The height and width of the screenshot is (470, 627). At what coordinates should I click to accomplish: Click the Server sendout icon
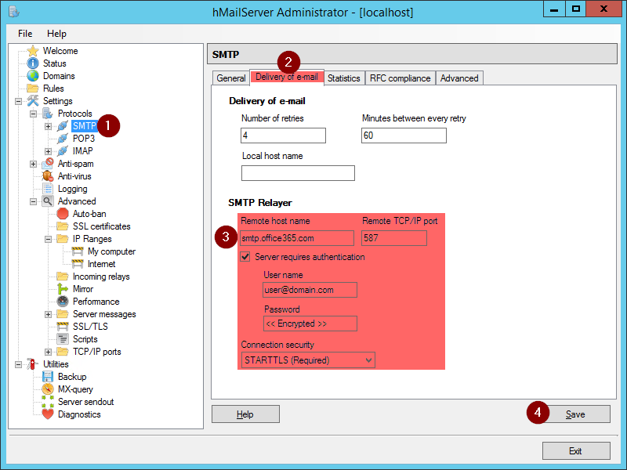pyautogui.click(x=48, y=402)
